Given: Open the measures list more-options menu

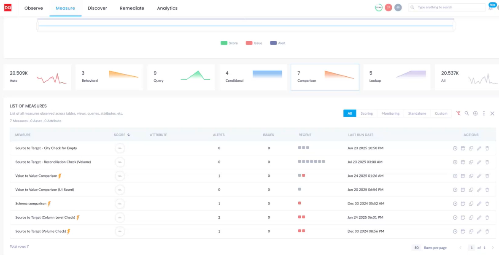Looking at the screenshot, I should [484, 113].
